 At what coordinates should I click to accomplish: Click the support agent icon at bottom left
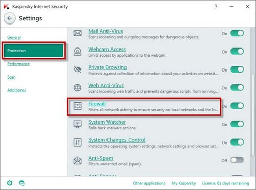pyautogui.click(x=22, y=183)
